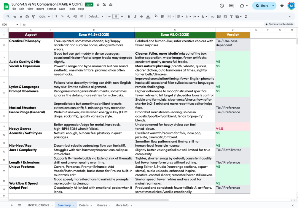Image resolution: width=298 pixels, height=208 pixels.
Task: Open the fill color picker
Action: click(x=156, y=17)
